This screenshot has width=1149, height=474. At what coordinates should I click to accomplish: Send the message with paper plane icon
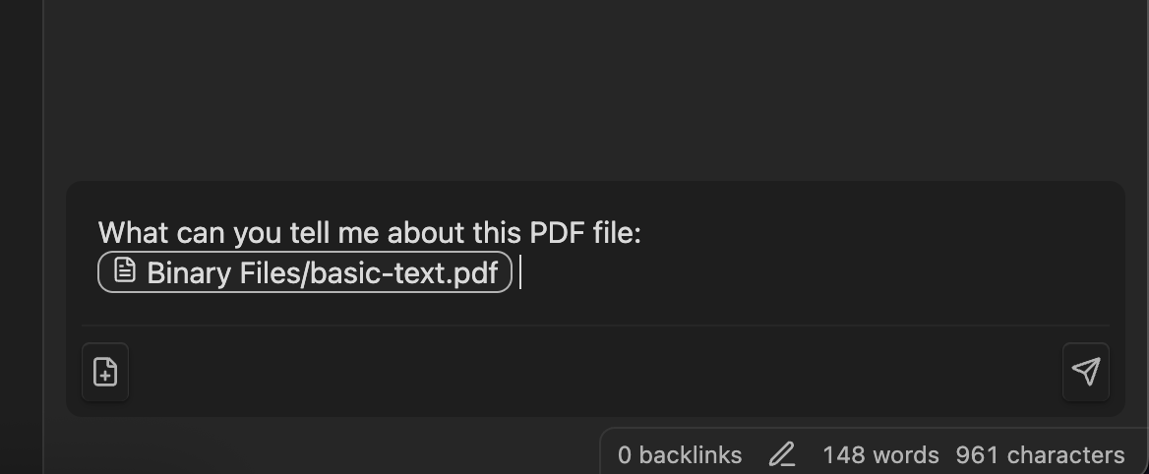pos(1085,371)
